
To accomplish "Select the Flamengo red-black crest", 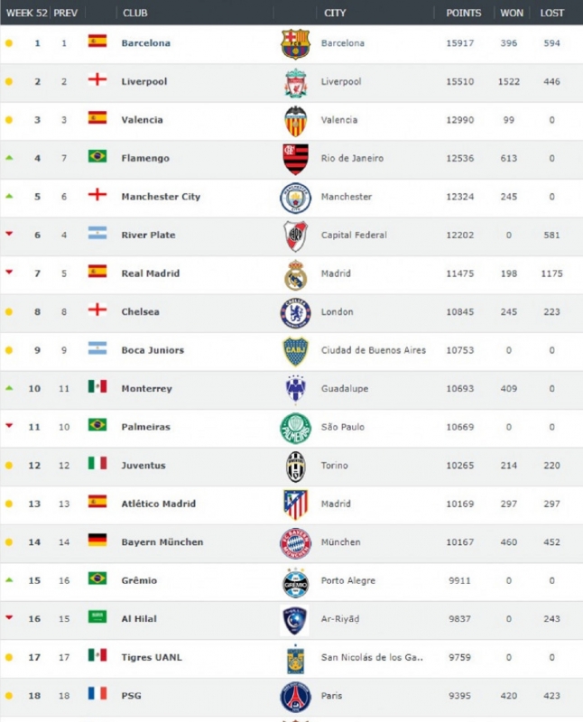I will pyautogui.click(x=295, y=160).
